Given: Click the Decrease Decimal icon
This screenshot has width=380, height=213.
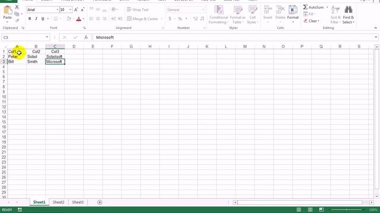Looking at the screenshot, I should (x=202, y=18).
